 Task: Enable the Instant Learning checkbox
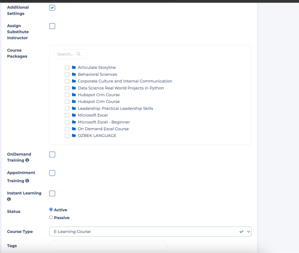tap(52, 193)
